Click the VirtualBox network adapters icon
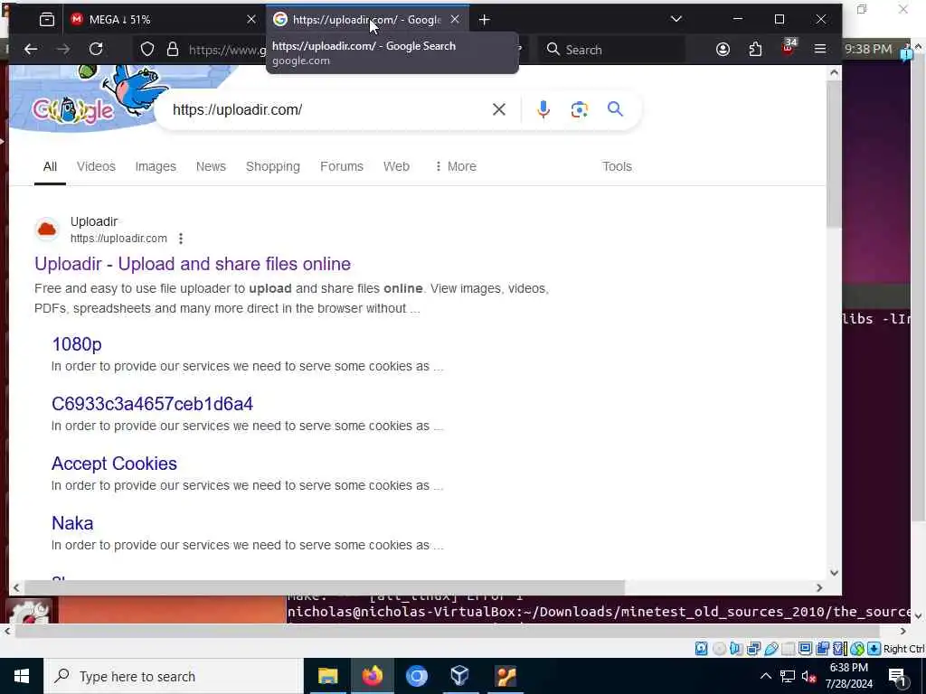Screen dimensions: 926x694 click(753, 649)
